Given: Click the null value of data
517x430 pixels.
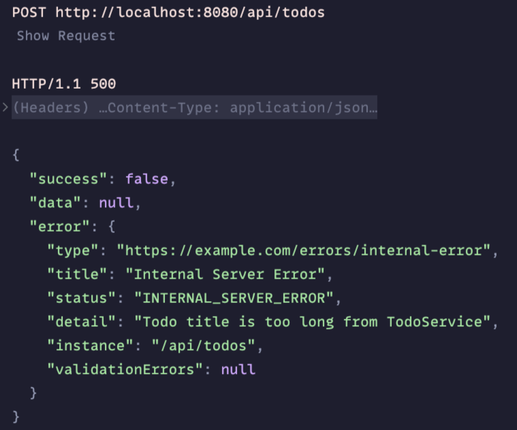Looking at the screenshot, I should tap(117, 203).
